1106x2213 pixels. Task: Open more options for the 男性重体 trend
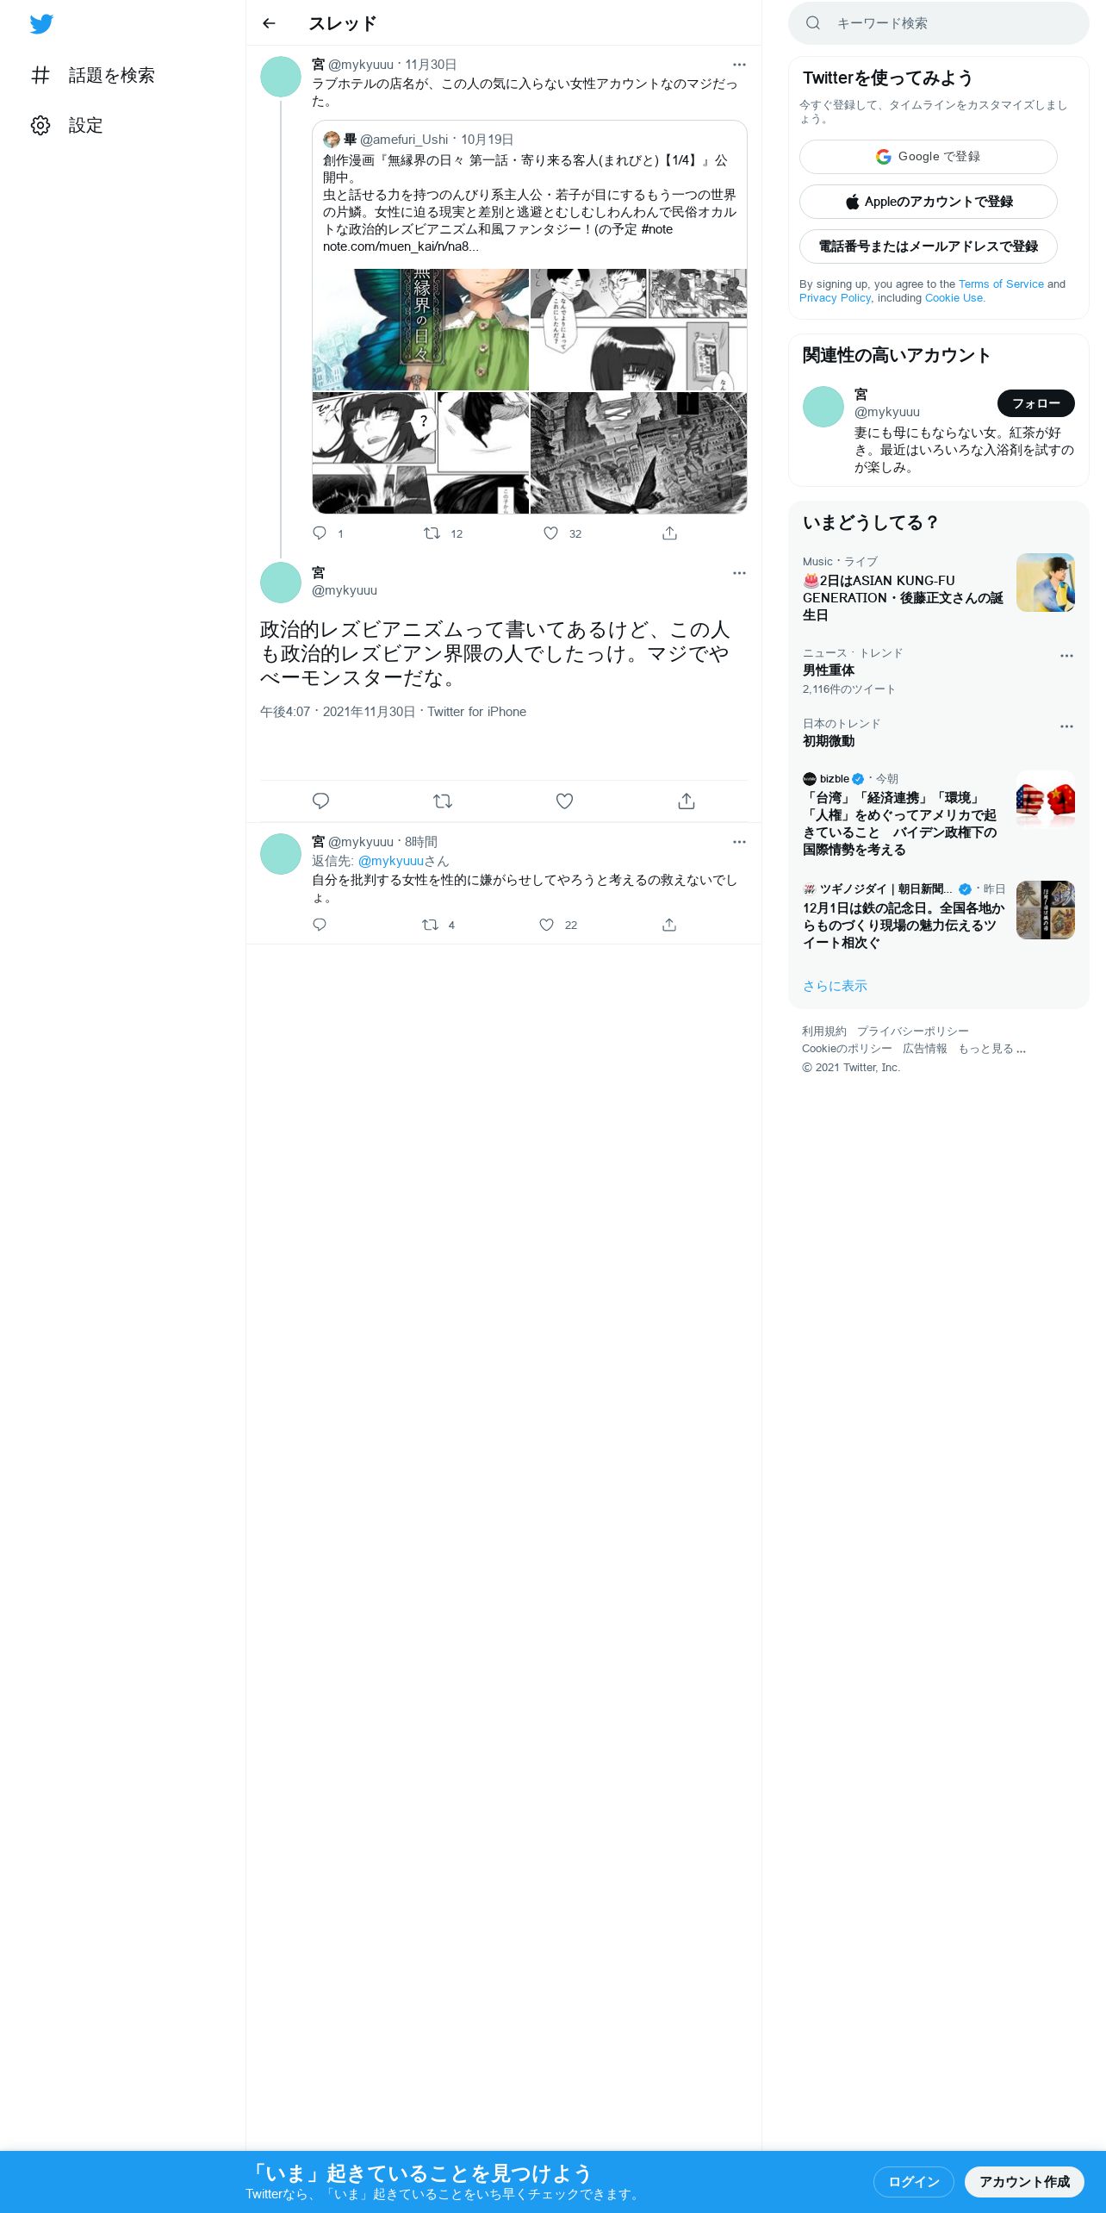click(x=1066, y=656)
